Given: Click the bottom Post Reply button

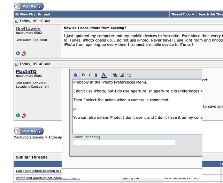Looking at the screenshot, I should [x=29, y=131].
